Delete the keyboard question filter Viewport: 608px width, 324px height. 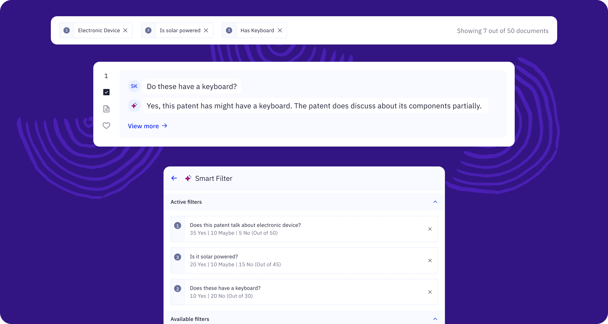[x=430, y=292]
